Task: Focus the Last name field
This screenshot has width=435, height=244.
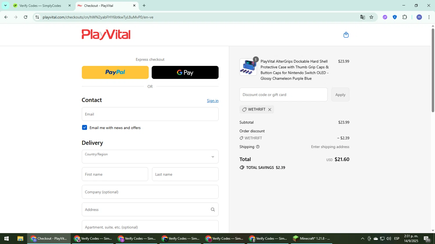Action: pyautogui.click(x=185, y=174)
